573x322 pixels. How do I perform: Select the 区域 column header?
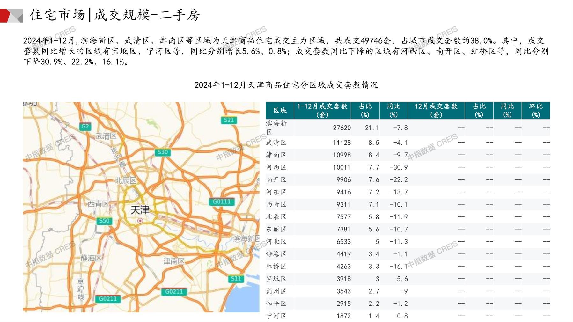[280, 110]
